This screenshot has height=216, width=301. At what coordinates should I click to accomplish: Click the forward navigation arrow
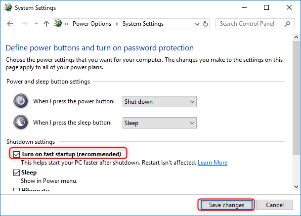point(24,24)
